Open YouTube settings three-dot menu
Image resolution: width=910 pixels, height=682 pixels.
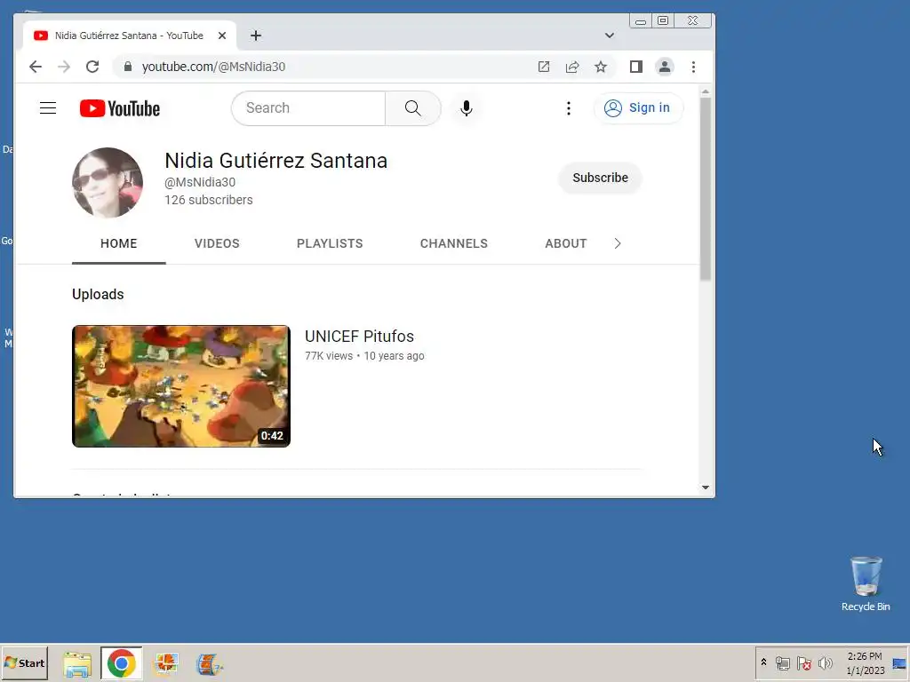tap(568, 107)
